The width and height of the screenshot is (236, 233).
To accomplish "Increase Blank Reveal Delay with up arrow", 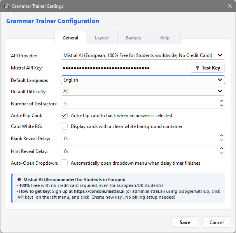I will coord(221,136).
